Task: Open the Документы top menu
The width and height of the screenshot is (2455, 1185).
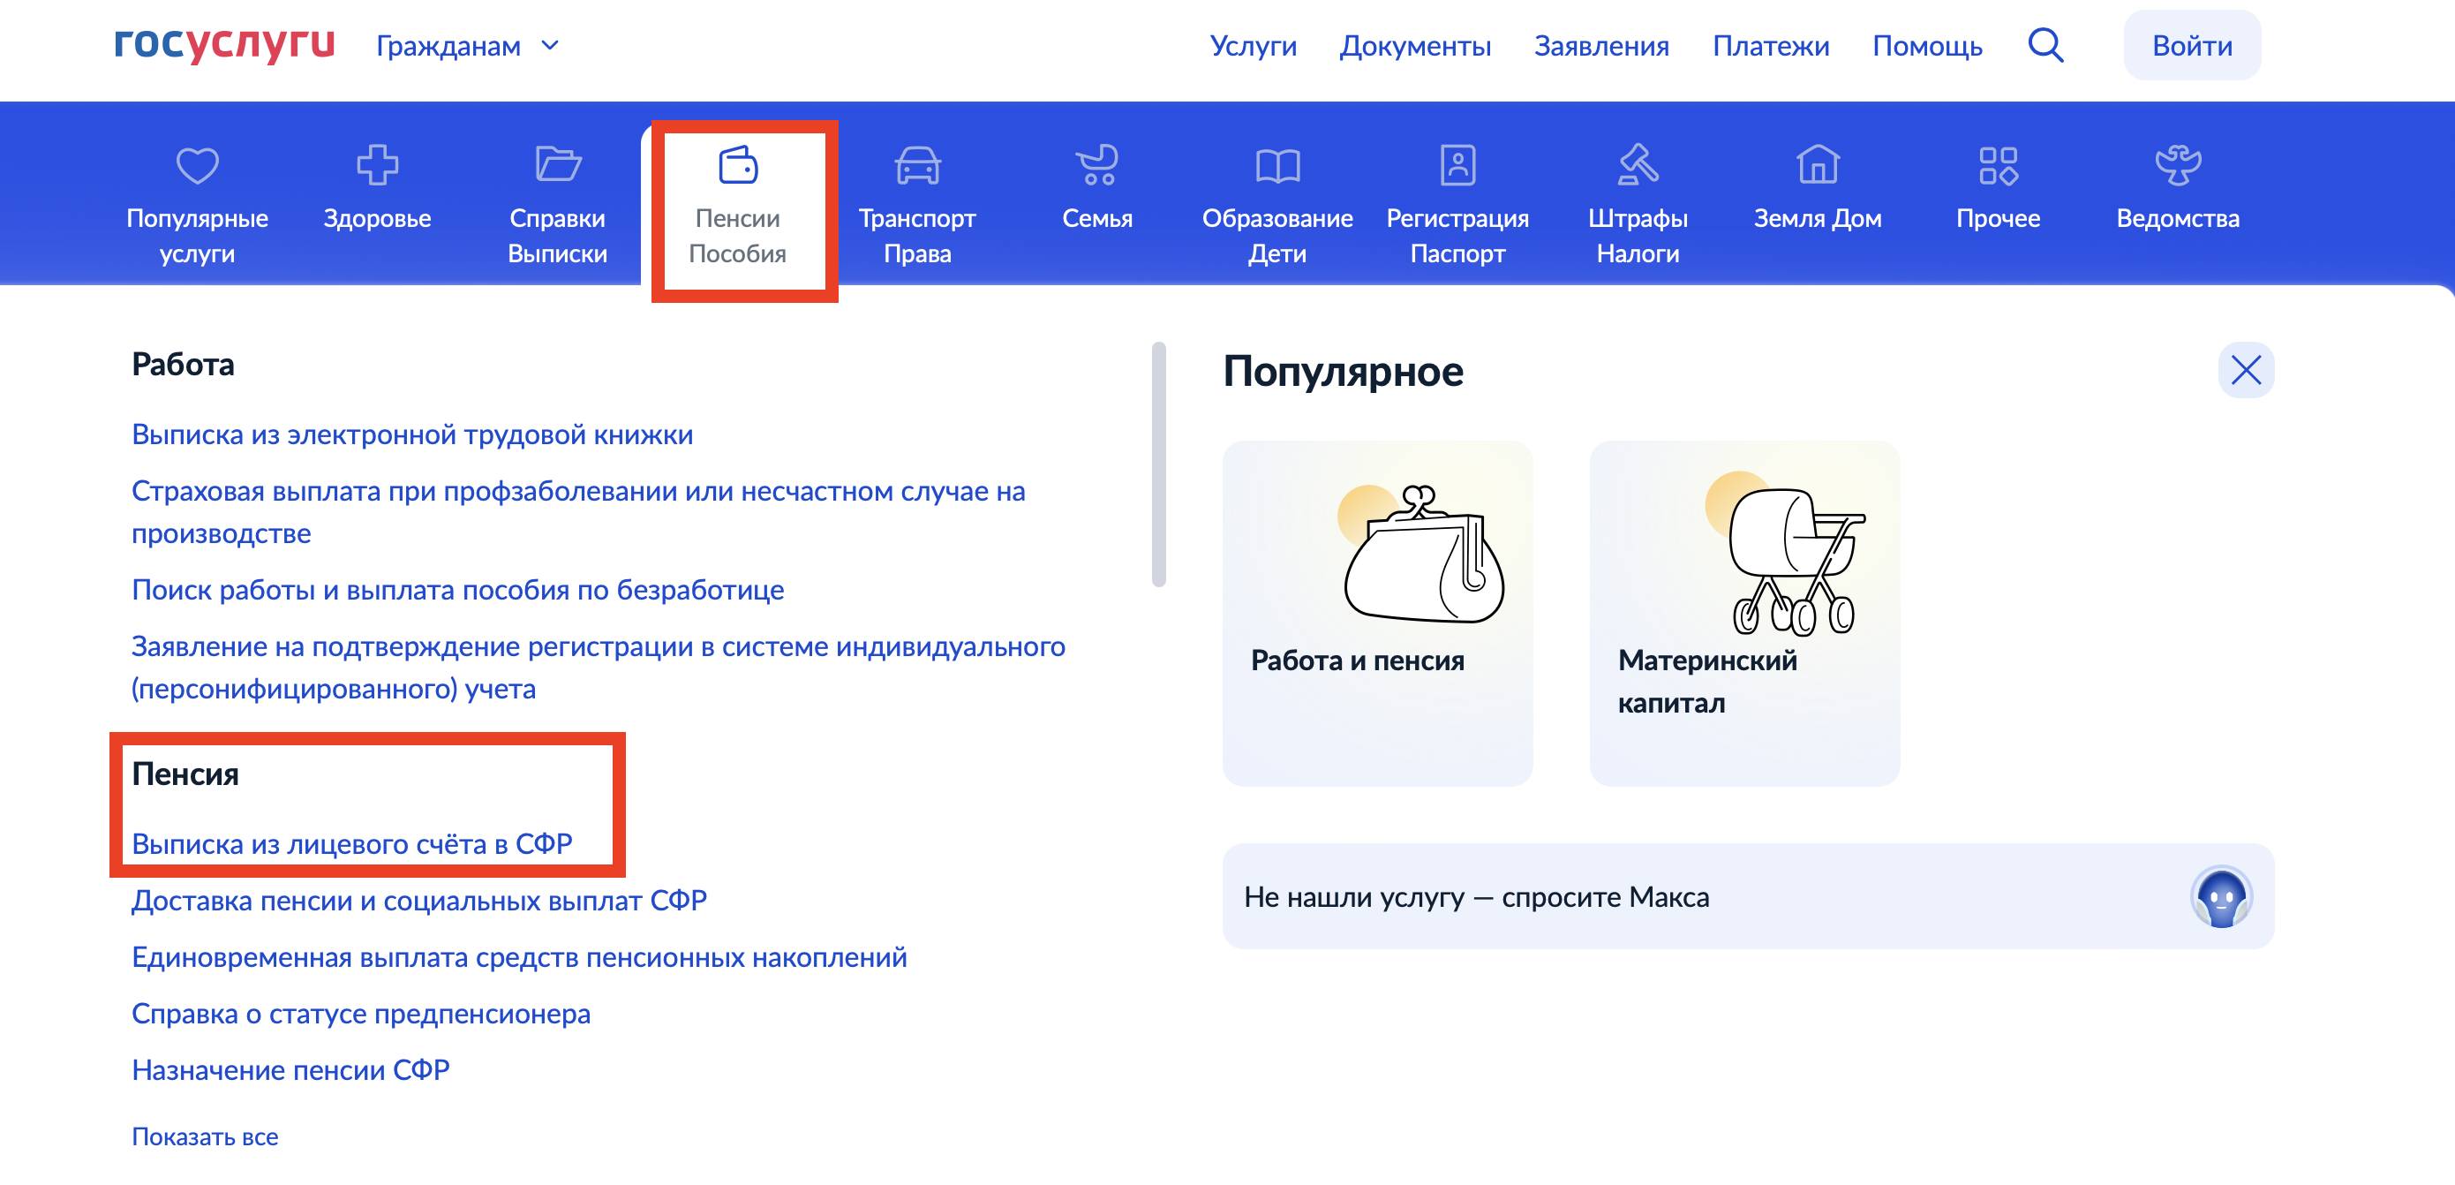Action: pos(1415,45)
